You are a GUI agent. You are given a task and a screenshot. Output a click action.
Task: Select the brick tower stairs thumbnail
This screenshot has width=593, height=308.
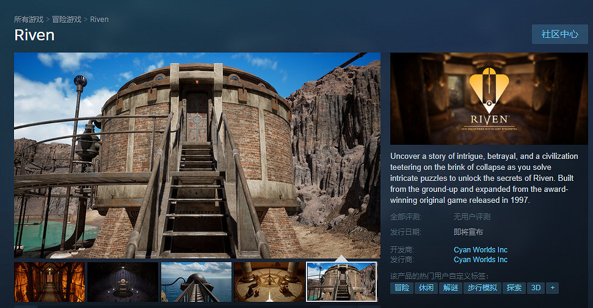[342, 282]
